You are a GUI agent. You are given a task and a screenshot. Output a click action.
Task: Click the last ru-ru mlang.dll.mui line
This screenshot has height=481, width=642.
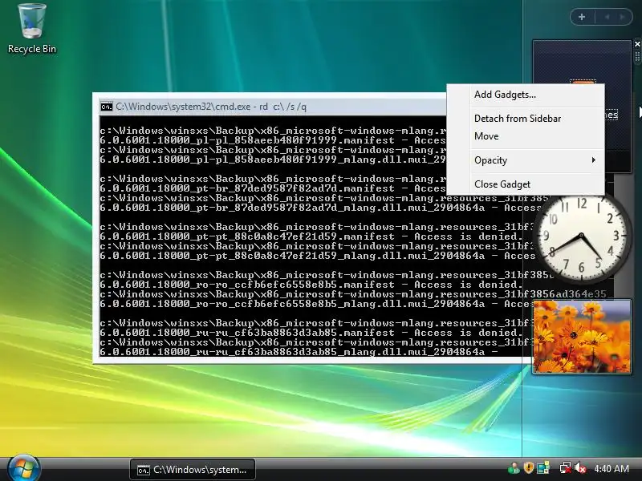click(x=299, y=352)
